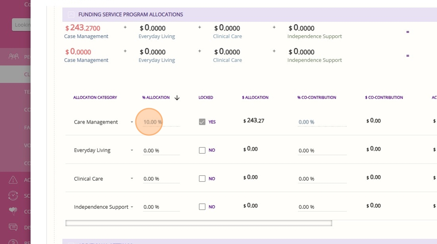Click the sort arrow beside % Allocation
437x244 pixels.
pyautogui.click(x=177, y=98)
